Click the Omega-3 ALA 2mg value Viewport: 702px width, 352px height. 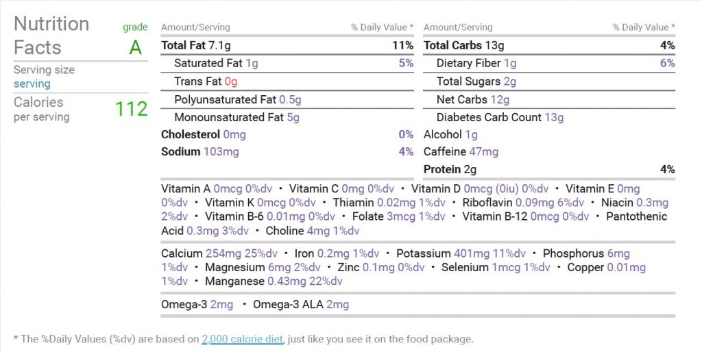coord(337,305)
